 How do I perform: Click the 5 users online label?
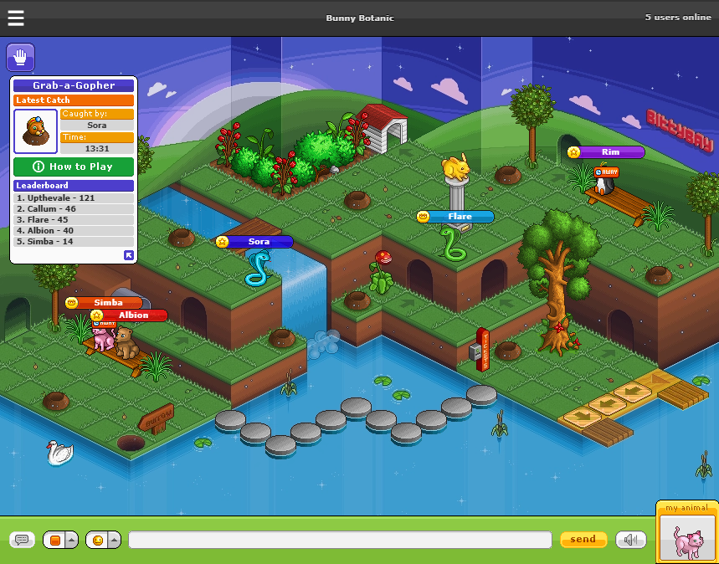[x=678, y=17]
